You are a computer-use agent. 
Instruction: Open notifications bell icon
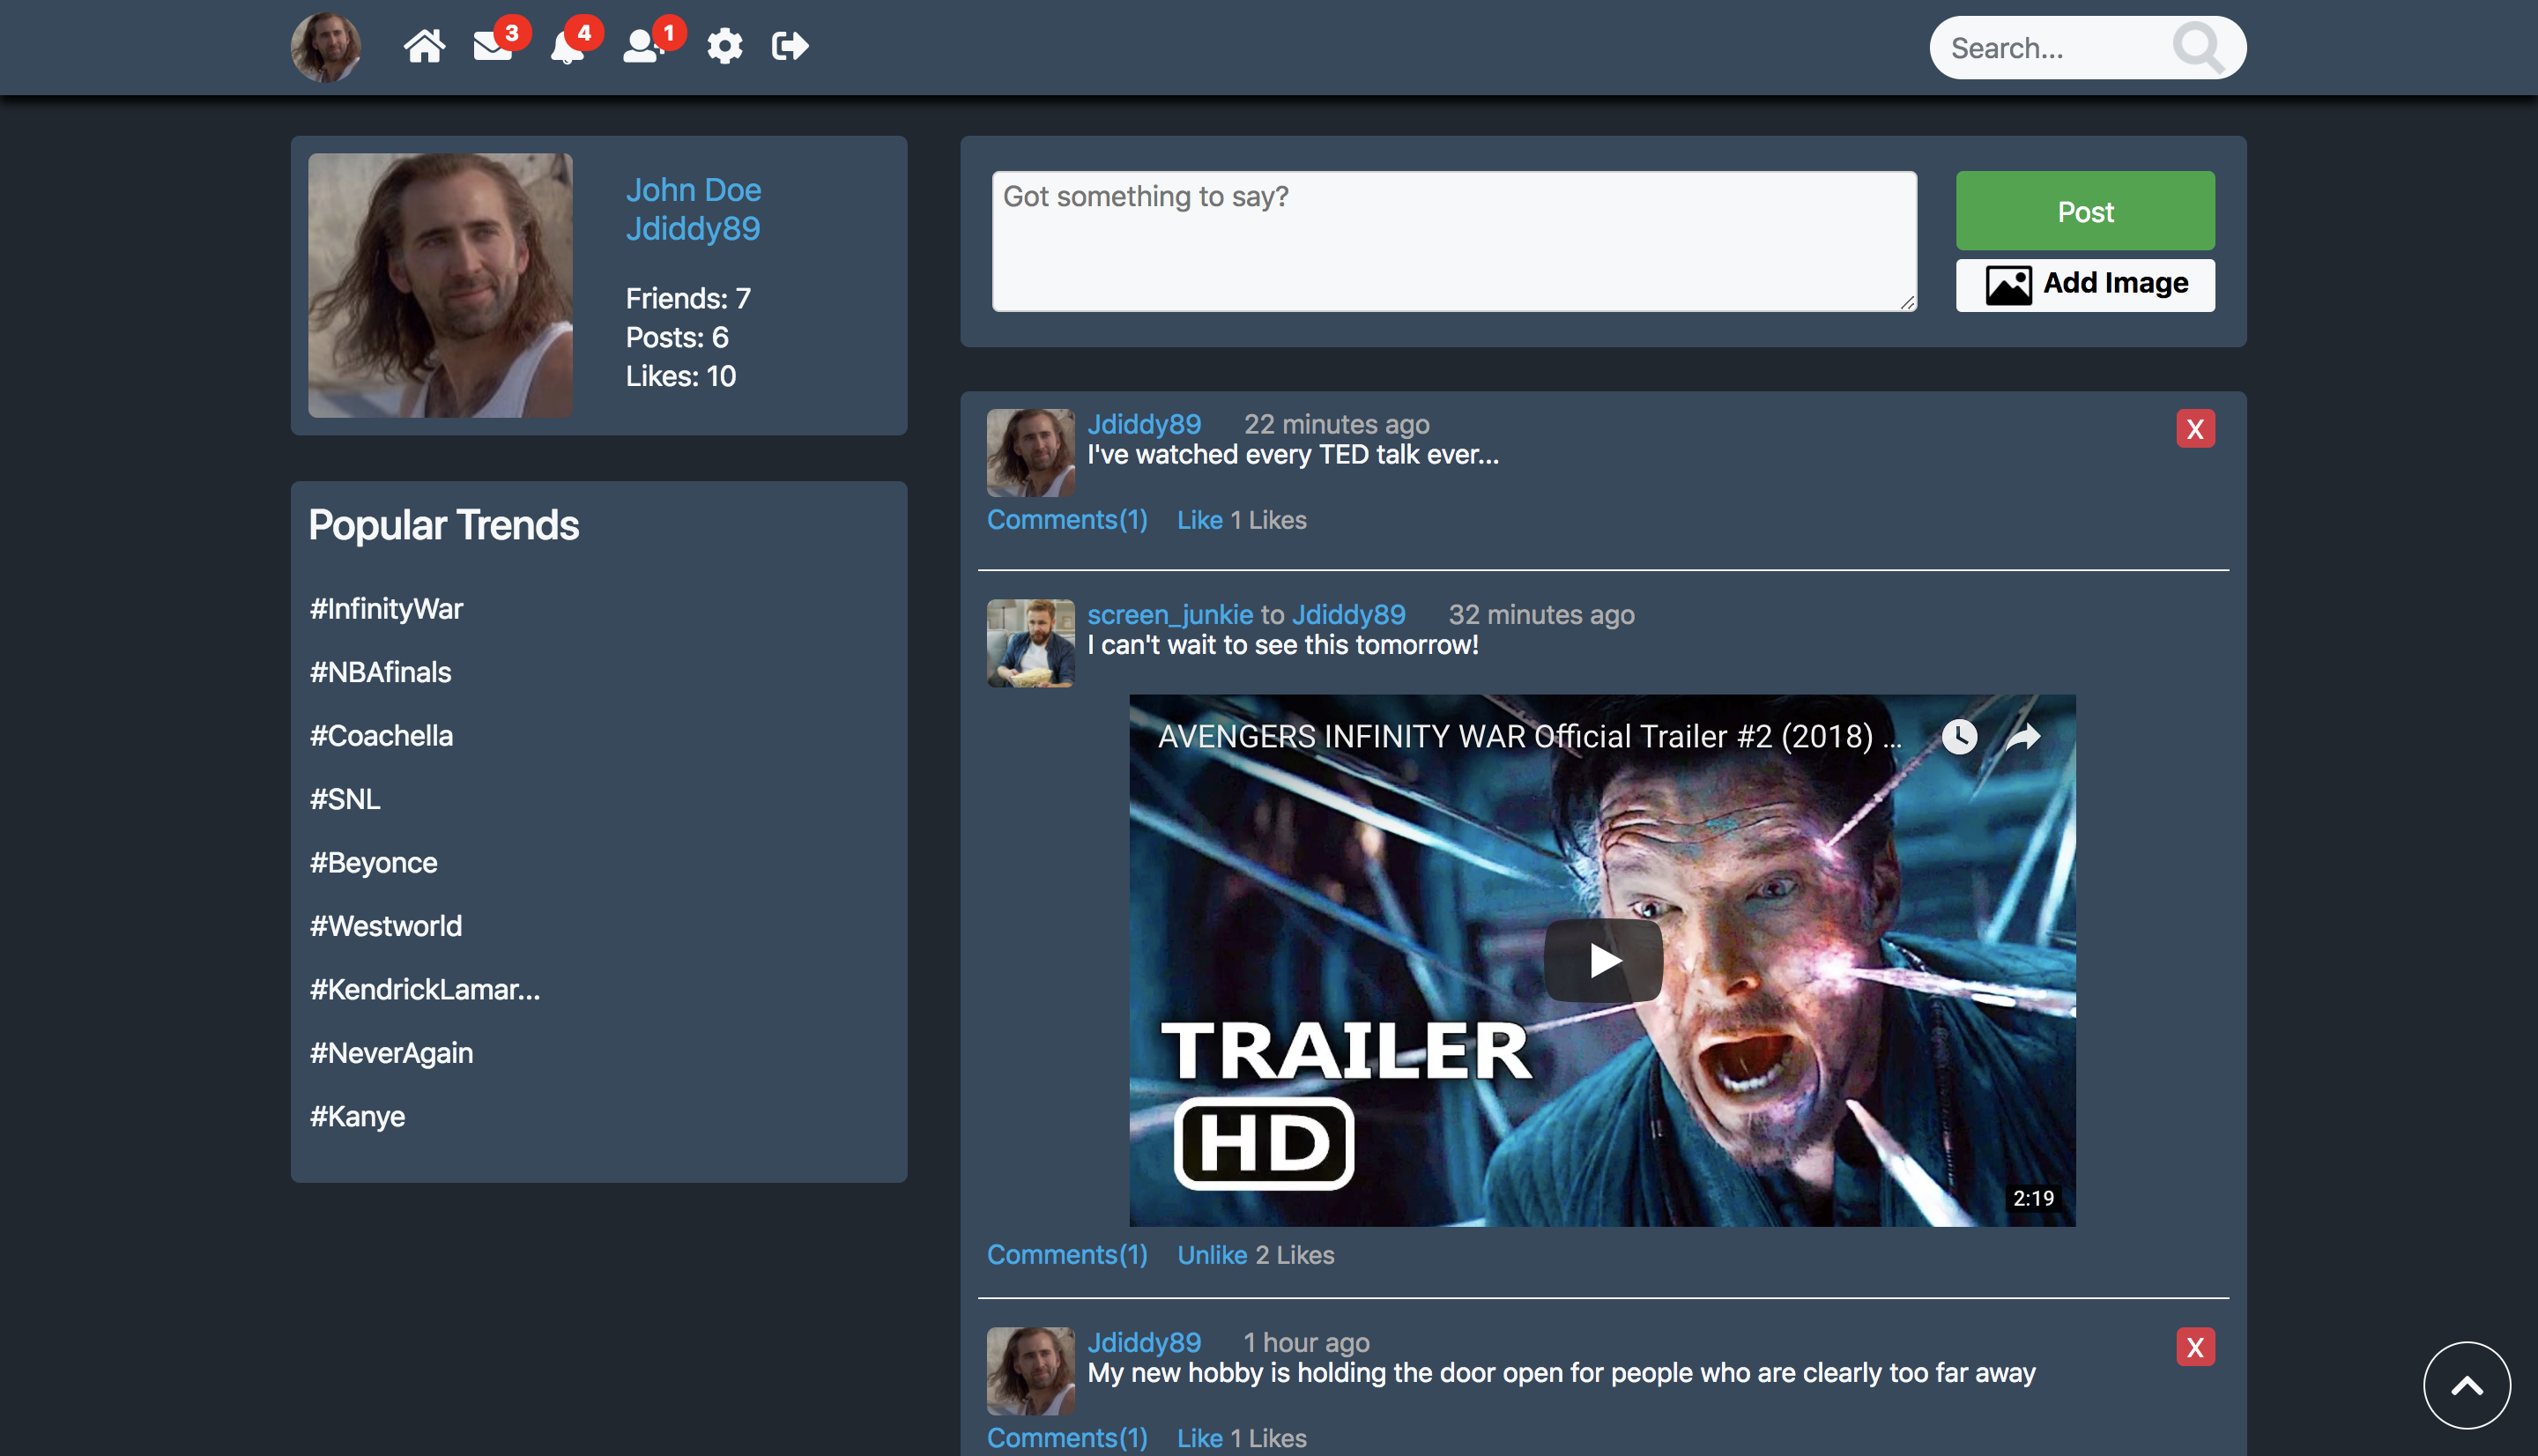coord(567,47)
